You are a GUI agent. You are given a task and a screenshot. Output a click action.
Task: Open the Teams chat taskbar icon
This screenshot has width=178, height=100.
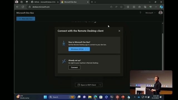(x=84, y=97)
